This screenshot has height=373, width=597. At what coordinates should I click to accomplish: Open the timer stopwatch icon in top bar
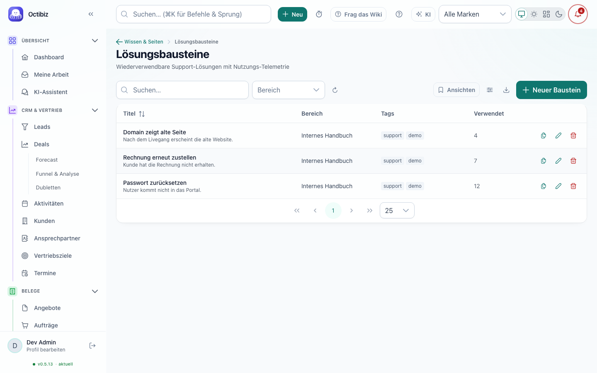(319, 14)
